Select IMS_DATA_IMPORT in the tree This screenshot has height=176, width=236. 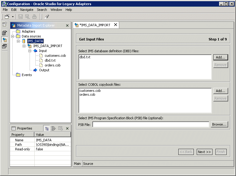pyautogui.click(x=48, y=46)
